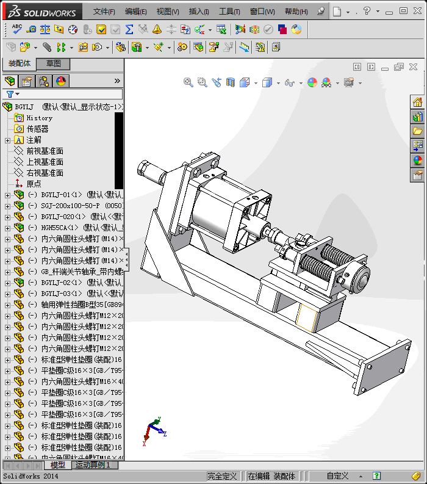
Task: Open Mass Properties balance scale tool
Action: (x=45, y=29)
